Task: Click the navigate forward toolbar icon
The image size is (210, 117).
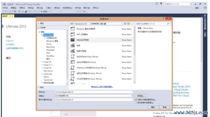Action: (x=10, y=12)
